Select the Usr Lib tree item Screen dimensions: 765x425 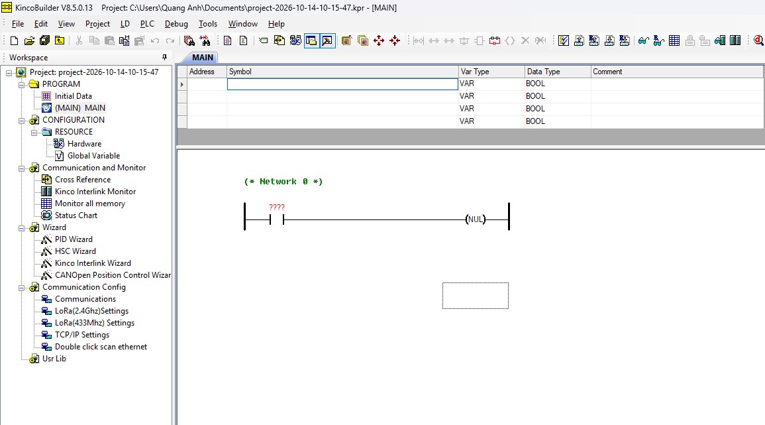click(x=54, y=359)
